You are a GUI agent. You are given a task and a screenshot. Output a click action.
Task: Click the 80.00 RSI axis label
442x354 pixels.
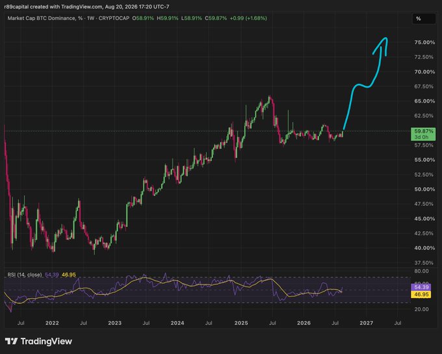coord(421,272)
